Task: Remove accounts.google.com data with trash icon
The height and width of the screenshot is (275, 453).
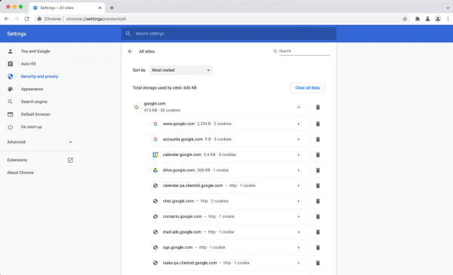Action: pos(318,139)
